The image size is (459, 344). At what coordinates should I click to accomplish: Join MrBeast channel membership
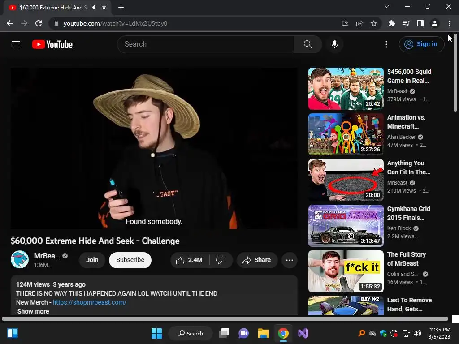pyautogui.click(x=92, y=260)
